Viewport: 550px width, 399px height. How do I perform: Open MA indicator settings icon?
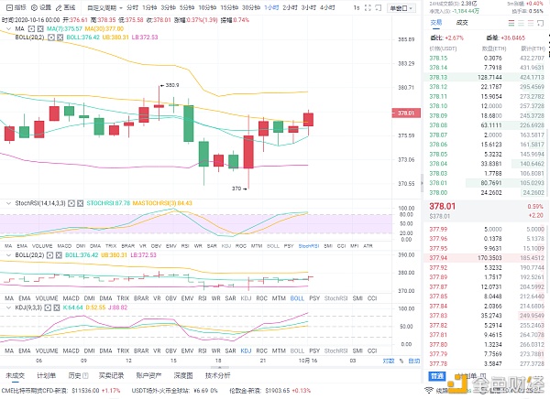(x=31, y=28)
